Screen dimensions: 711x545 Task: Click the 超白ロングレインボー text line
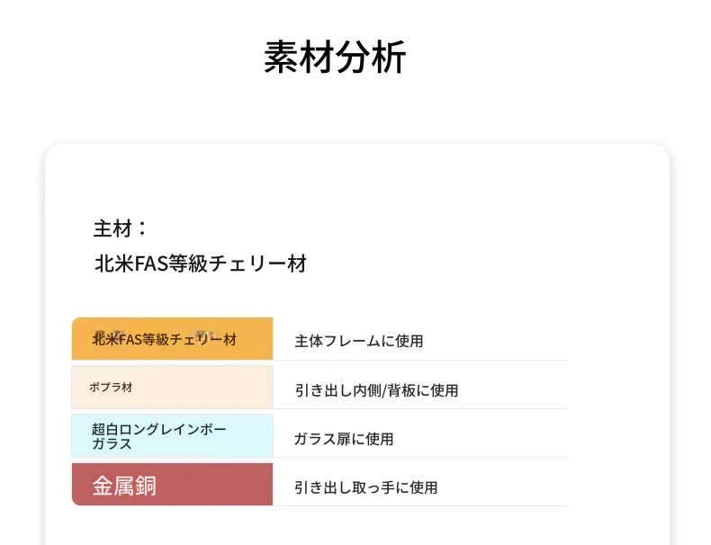[158, 429]
